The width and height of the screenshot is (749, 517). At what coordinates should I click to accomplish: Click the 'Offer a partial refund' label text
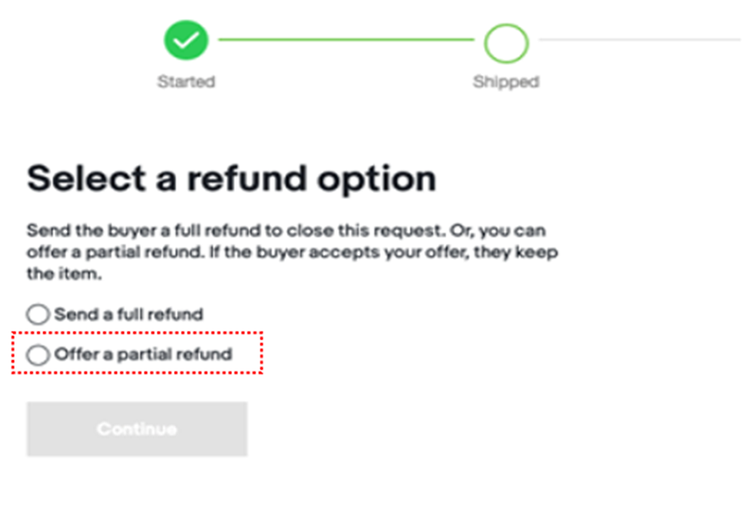[x=143, y=354]
